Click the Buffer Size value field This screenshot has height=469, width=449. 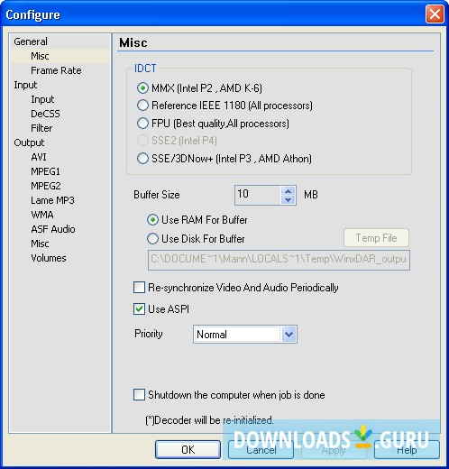pyautogui.click(x=258, y=195)
